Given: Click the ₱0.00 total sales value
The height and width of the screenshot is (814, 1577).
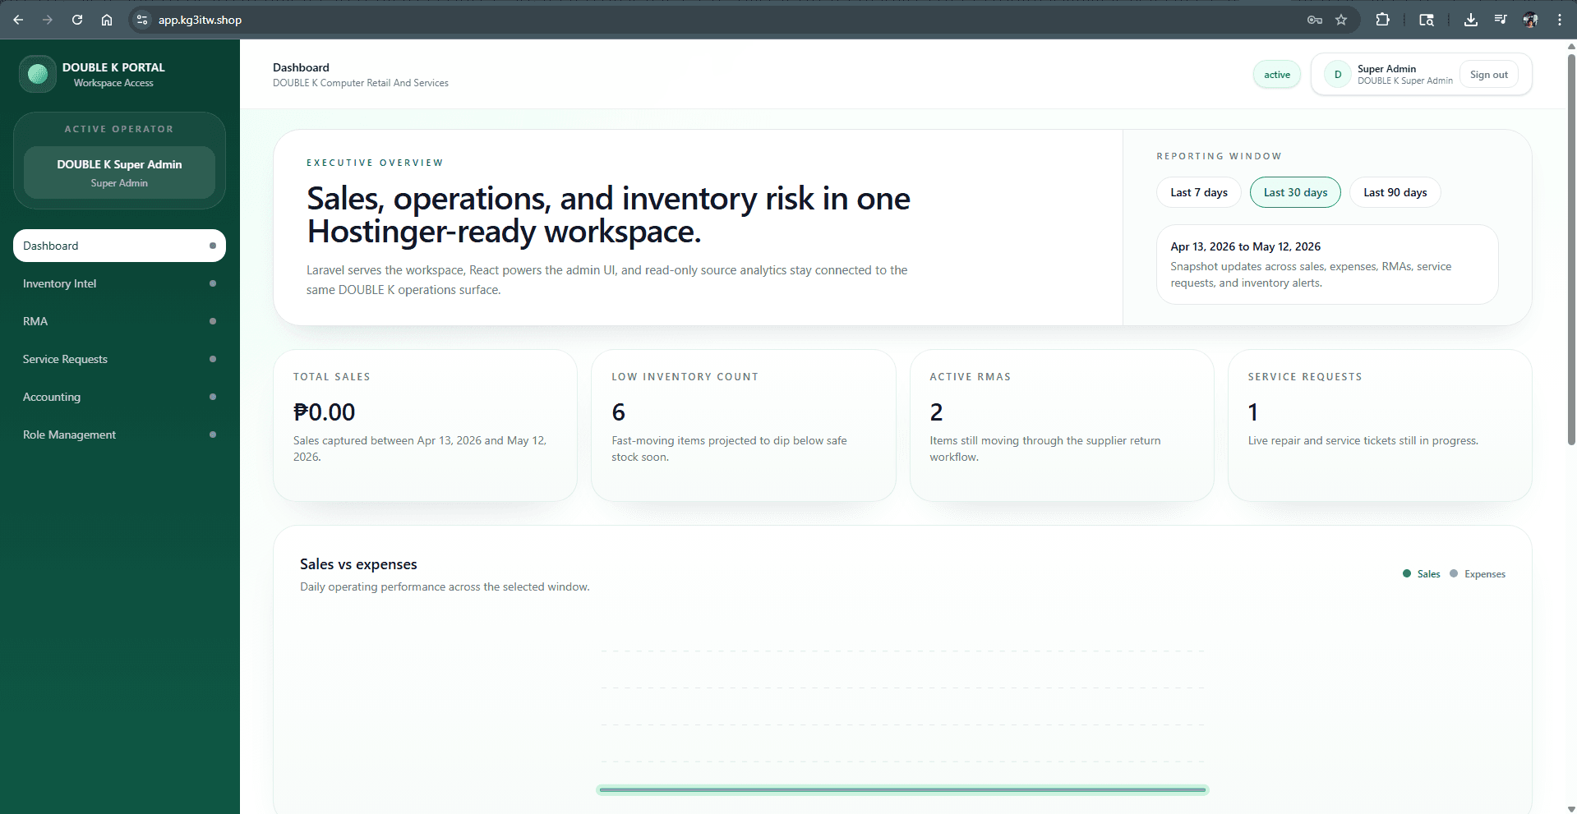Looking at the screenshot, I should pyautogui.click(x=325, y=412).
